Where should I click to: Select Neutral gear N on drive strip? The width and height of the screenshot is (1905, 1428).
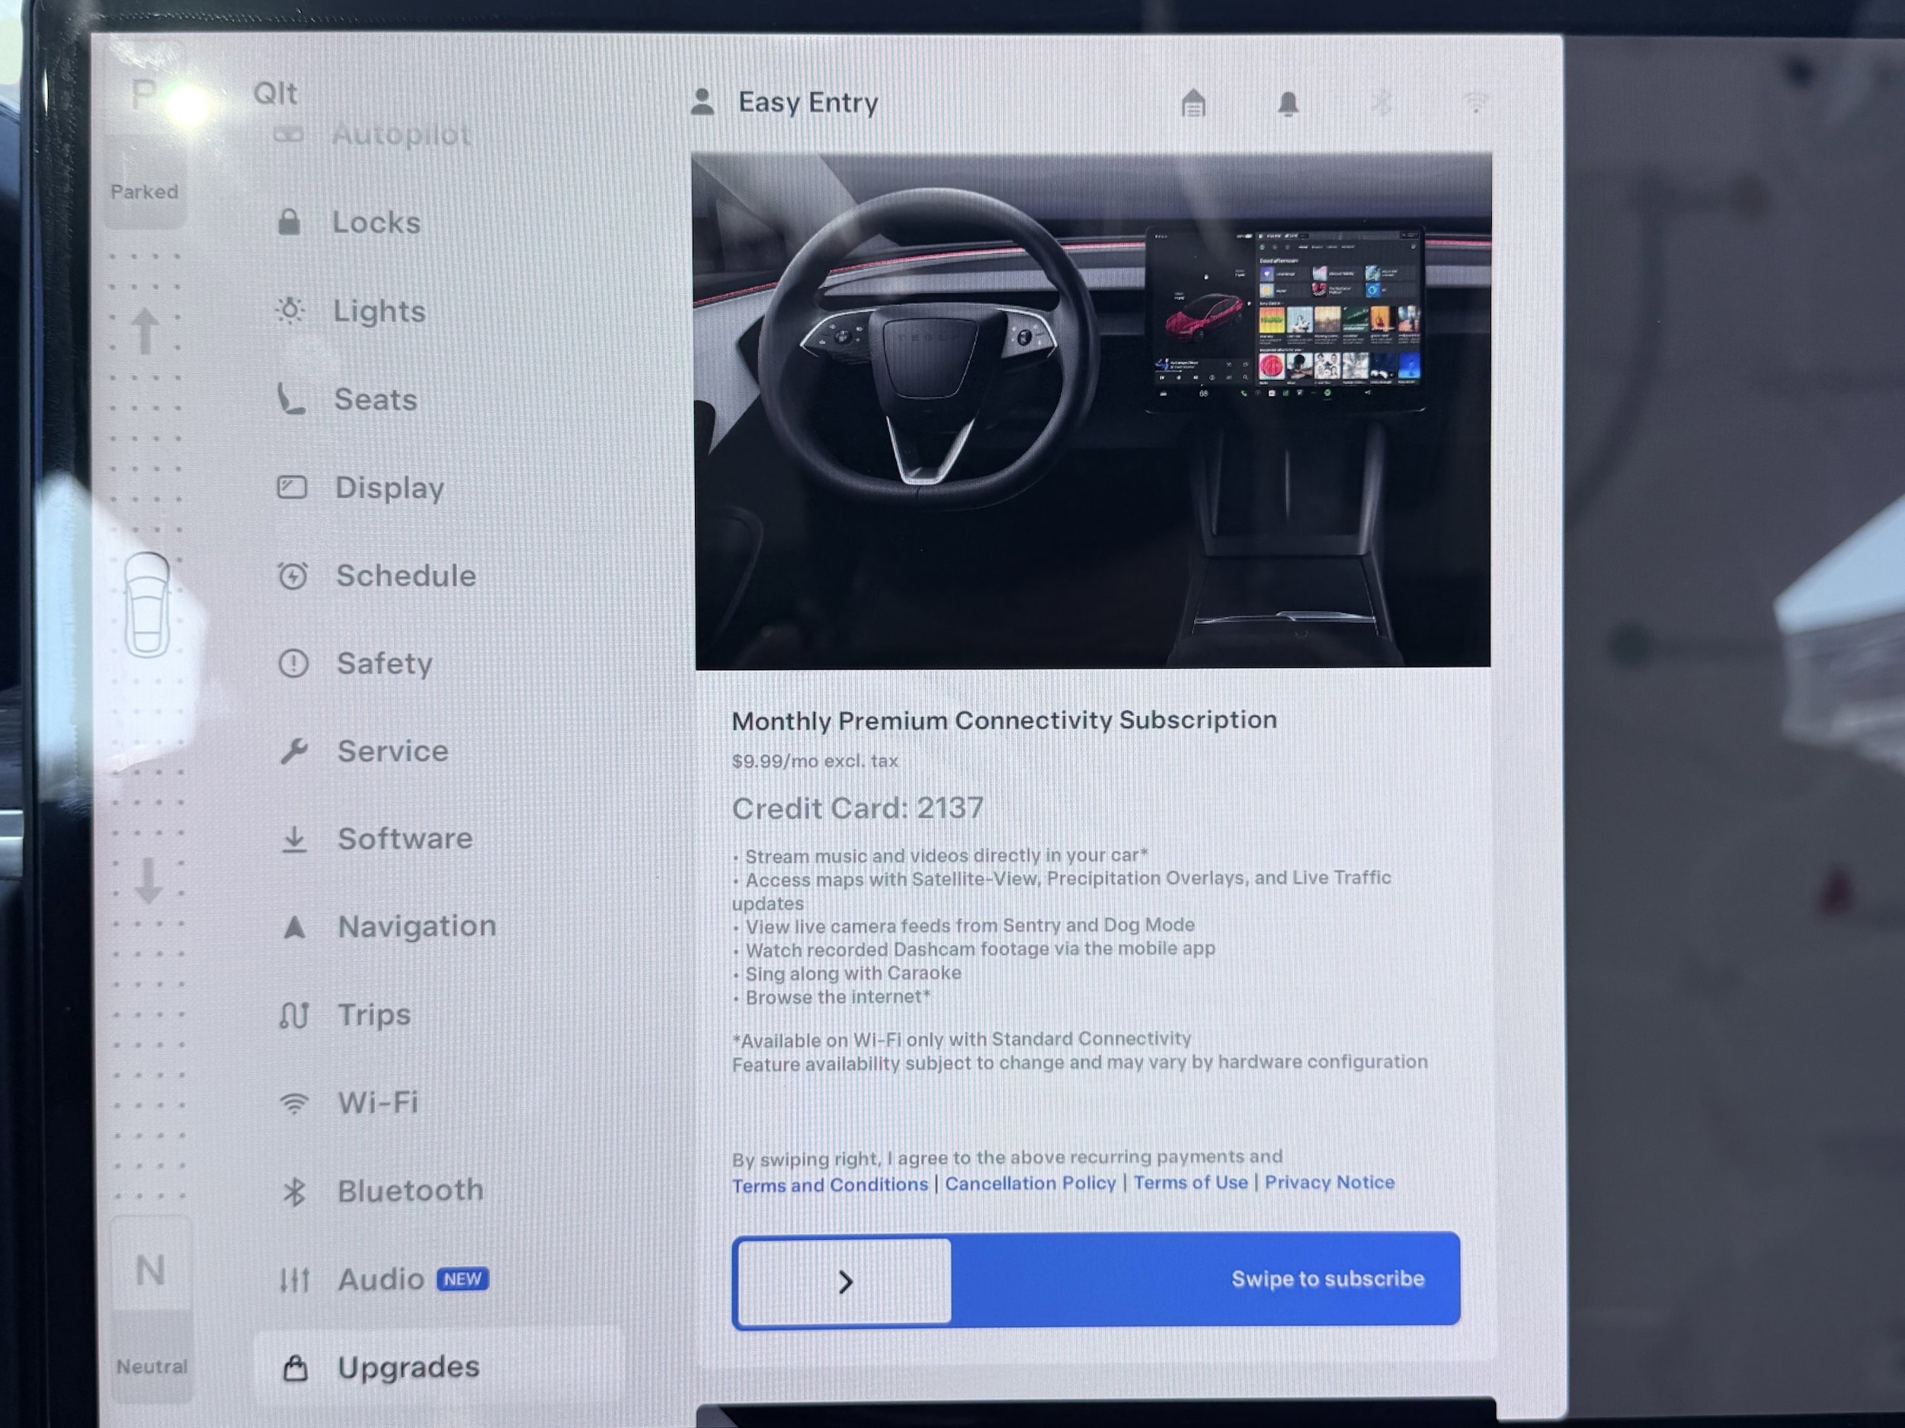click(151, 1270)
